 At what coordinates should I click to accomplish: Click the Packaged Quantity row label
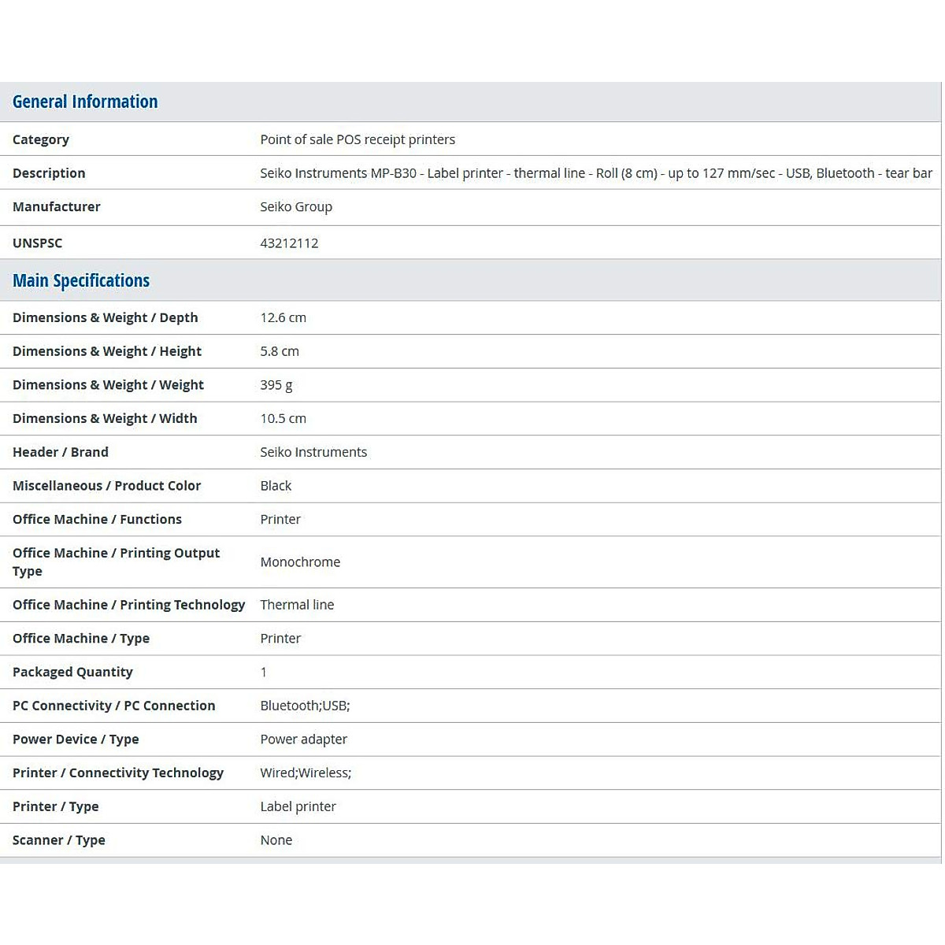(72, 673)
